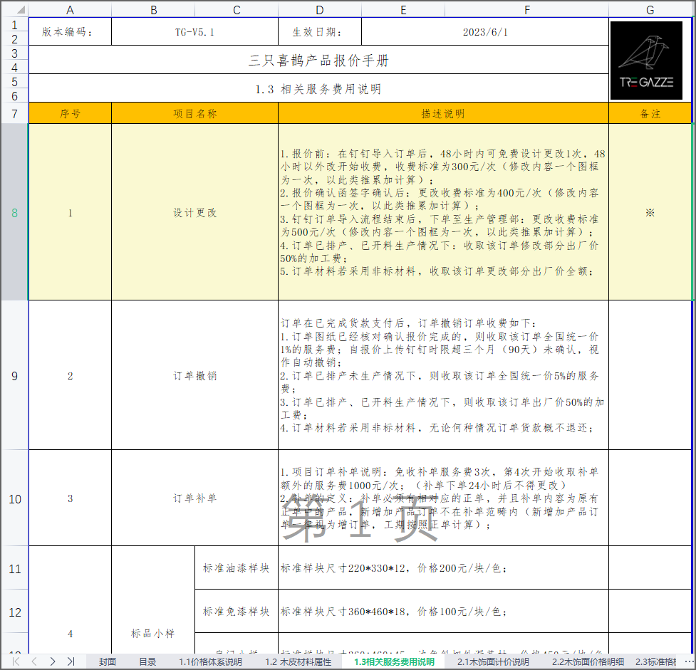Switch to the 目录 sheet tab
This screenshot has height=670, width=696.
(x=147, y=661)
